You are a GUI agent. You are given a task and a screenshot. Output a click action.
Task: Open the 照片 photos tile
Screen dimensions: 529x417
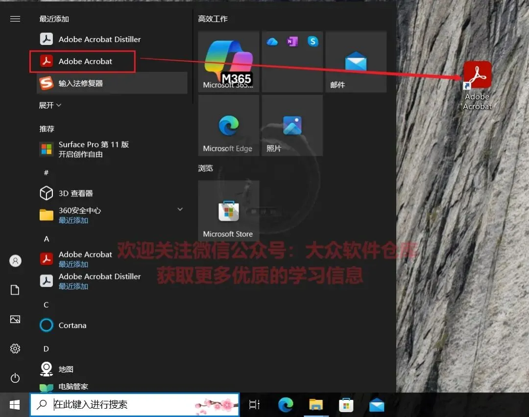pos(292,125)
